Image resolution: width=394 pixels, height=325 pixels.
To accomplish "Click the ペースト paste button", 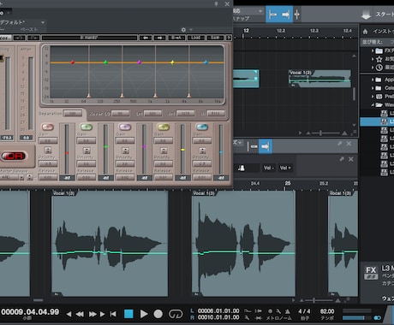I will (x=29, y=29).
